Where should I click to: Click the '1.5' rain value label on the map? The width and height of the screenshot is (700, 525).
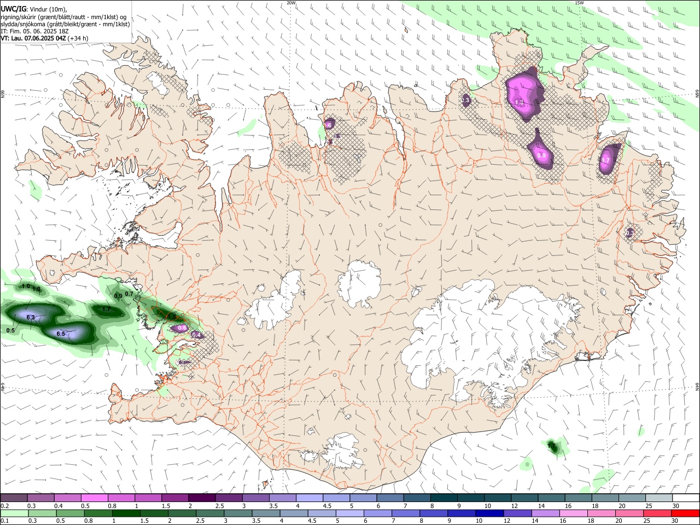[172, 316]
